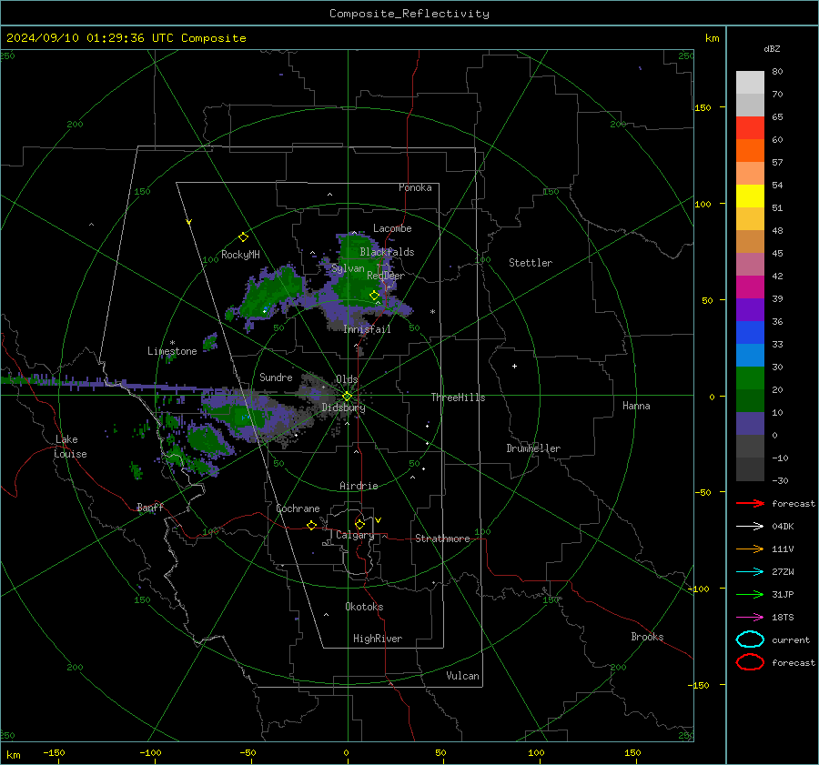The image size is (819, 765).
Task: Click the RockyMH label
Action: (240, 255)
